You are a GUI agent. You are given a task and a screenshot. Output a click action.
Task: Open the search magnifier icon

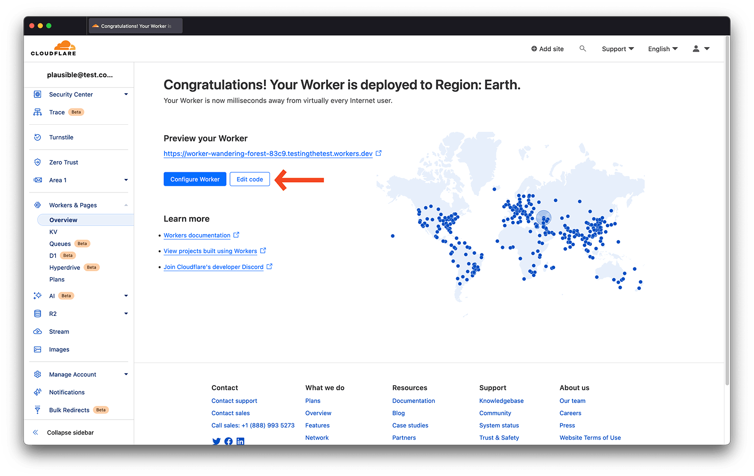582,48
